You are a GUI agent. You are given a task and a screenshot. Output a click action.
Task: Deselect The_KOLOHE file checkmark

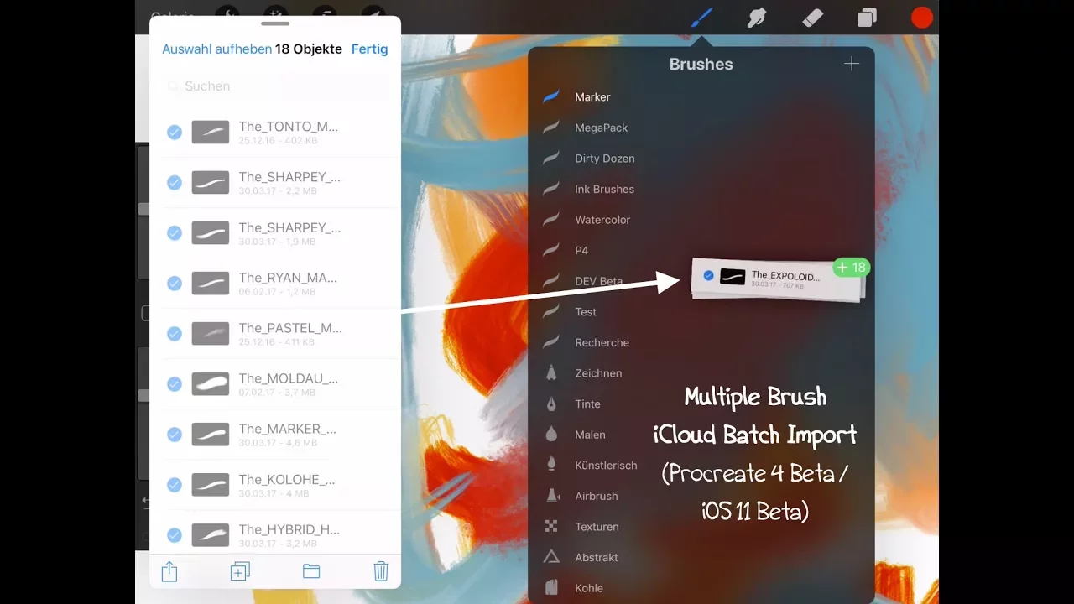point(175,484)
